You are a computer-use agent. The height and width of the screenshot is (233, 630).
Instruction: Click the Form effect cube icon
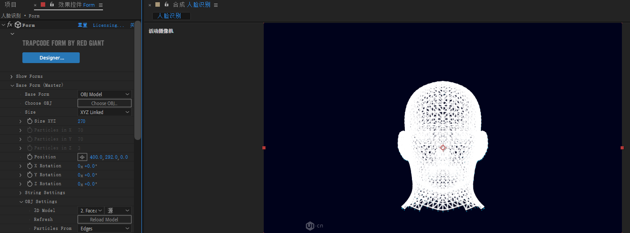coord(18,25)
